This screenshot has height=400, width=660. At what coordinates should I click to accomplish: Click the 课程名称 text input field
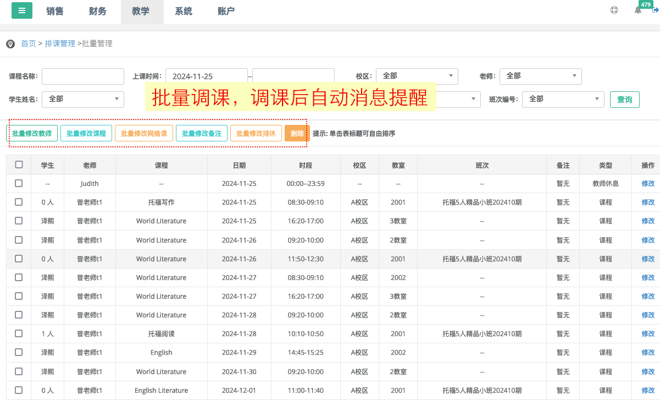[83, 76]
